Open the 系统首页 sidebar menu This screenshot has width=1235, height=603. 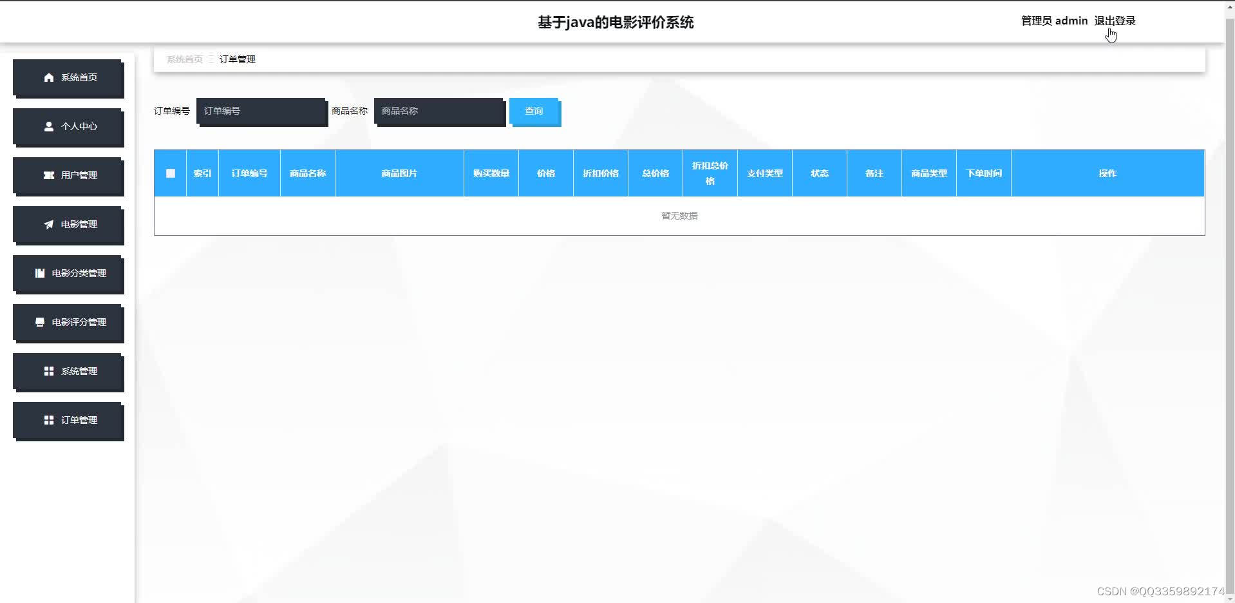coord(68,77)
